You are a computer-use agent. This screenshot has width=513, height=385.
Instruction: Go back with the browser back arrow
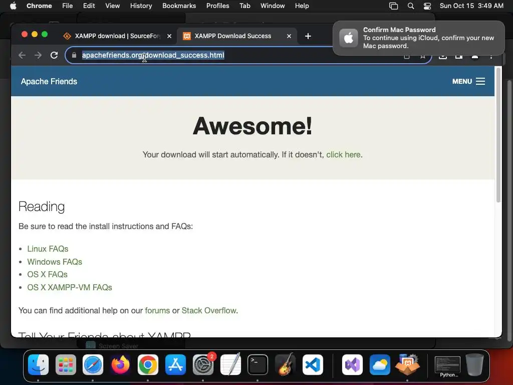(x=22, y=55)
